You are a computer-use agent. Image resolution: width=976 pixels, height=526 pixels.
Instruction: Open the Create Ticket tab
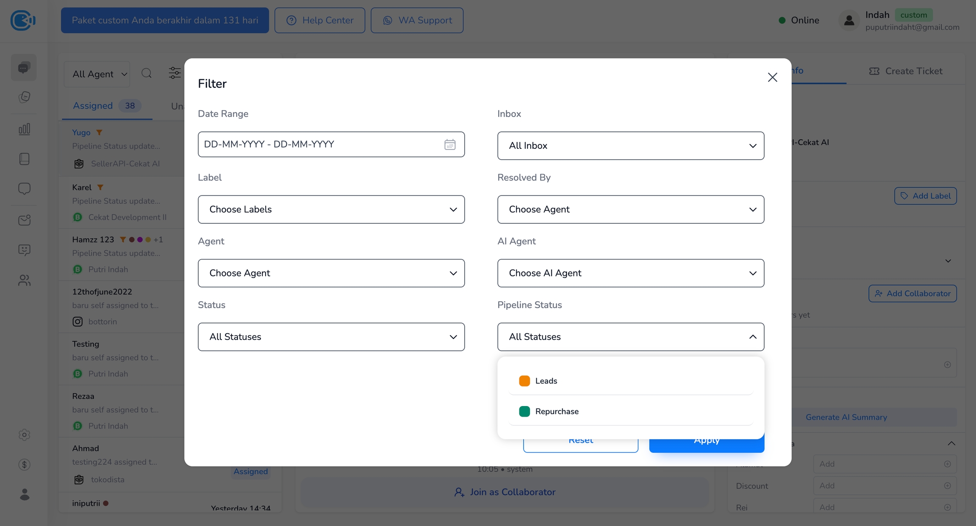[x=905, y=71]
